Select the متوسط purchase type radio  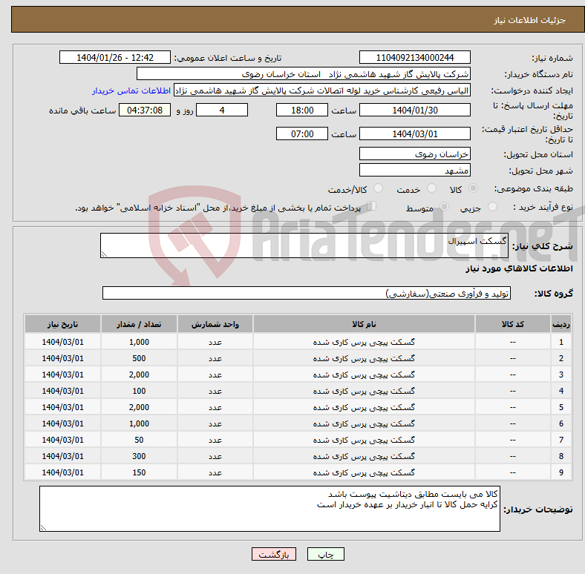coord(445,207)
